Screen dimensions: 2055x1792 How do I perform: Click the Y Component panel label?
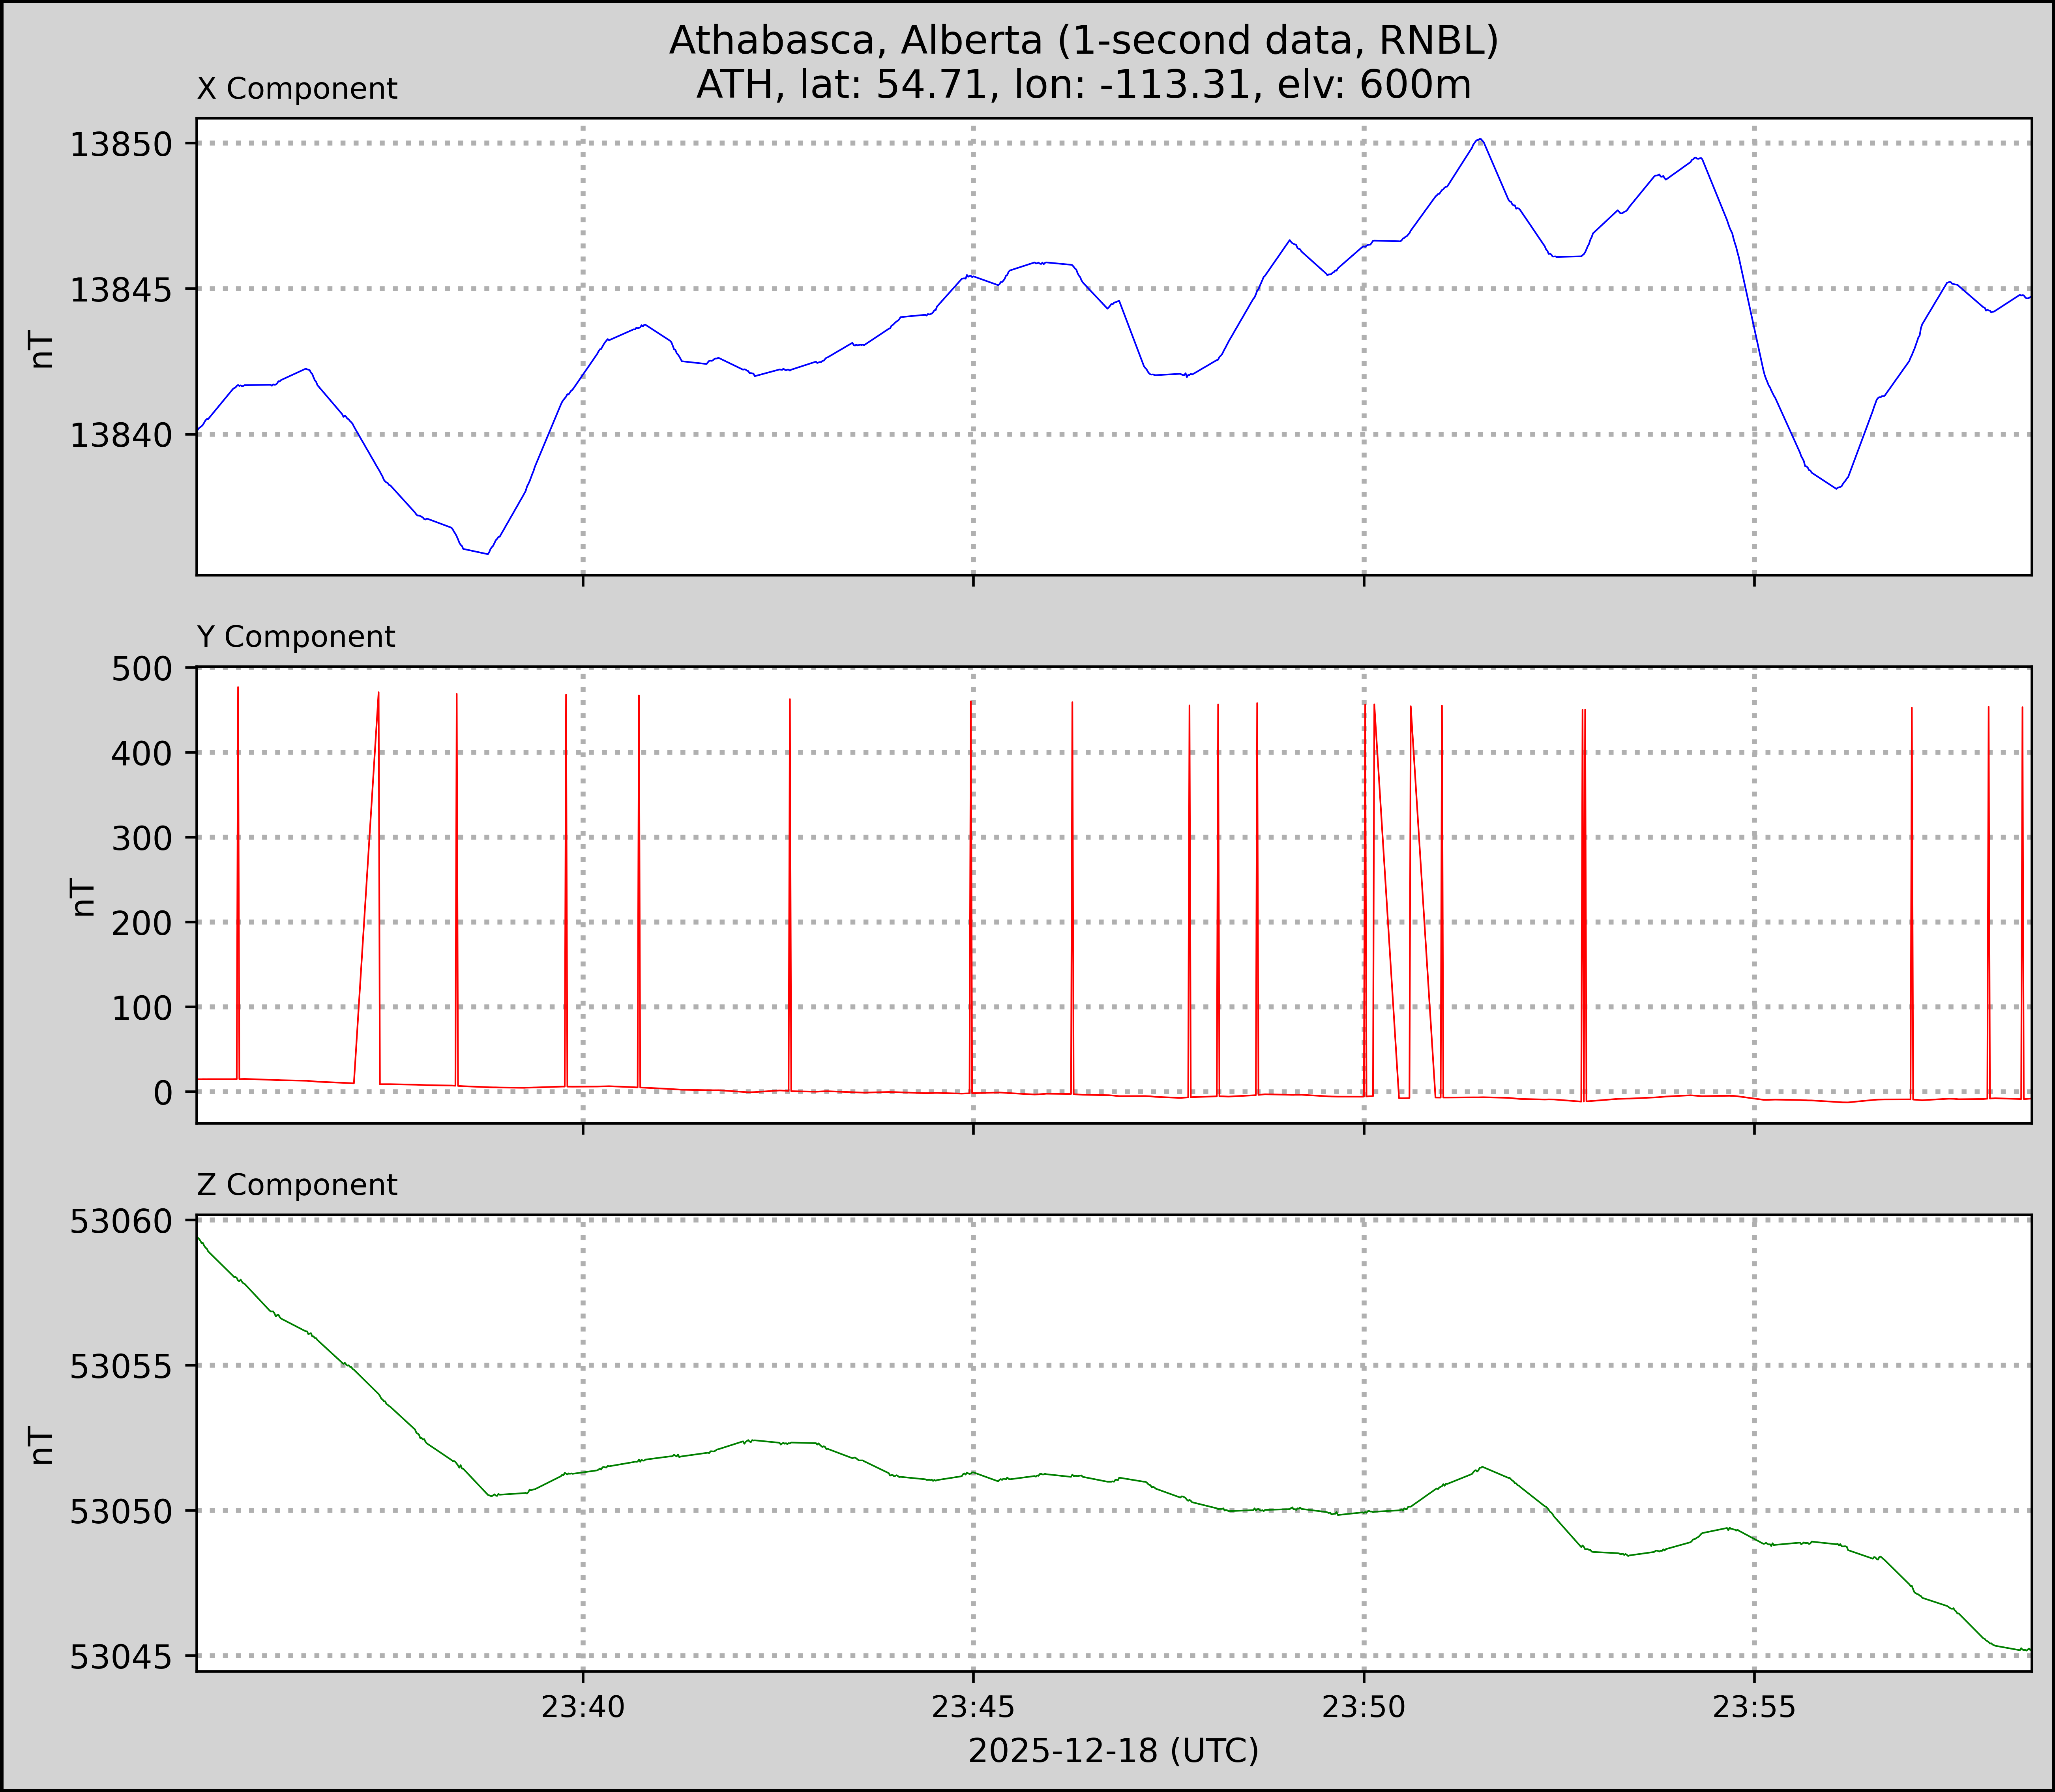(x=296, y=637)
